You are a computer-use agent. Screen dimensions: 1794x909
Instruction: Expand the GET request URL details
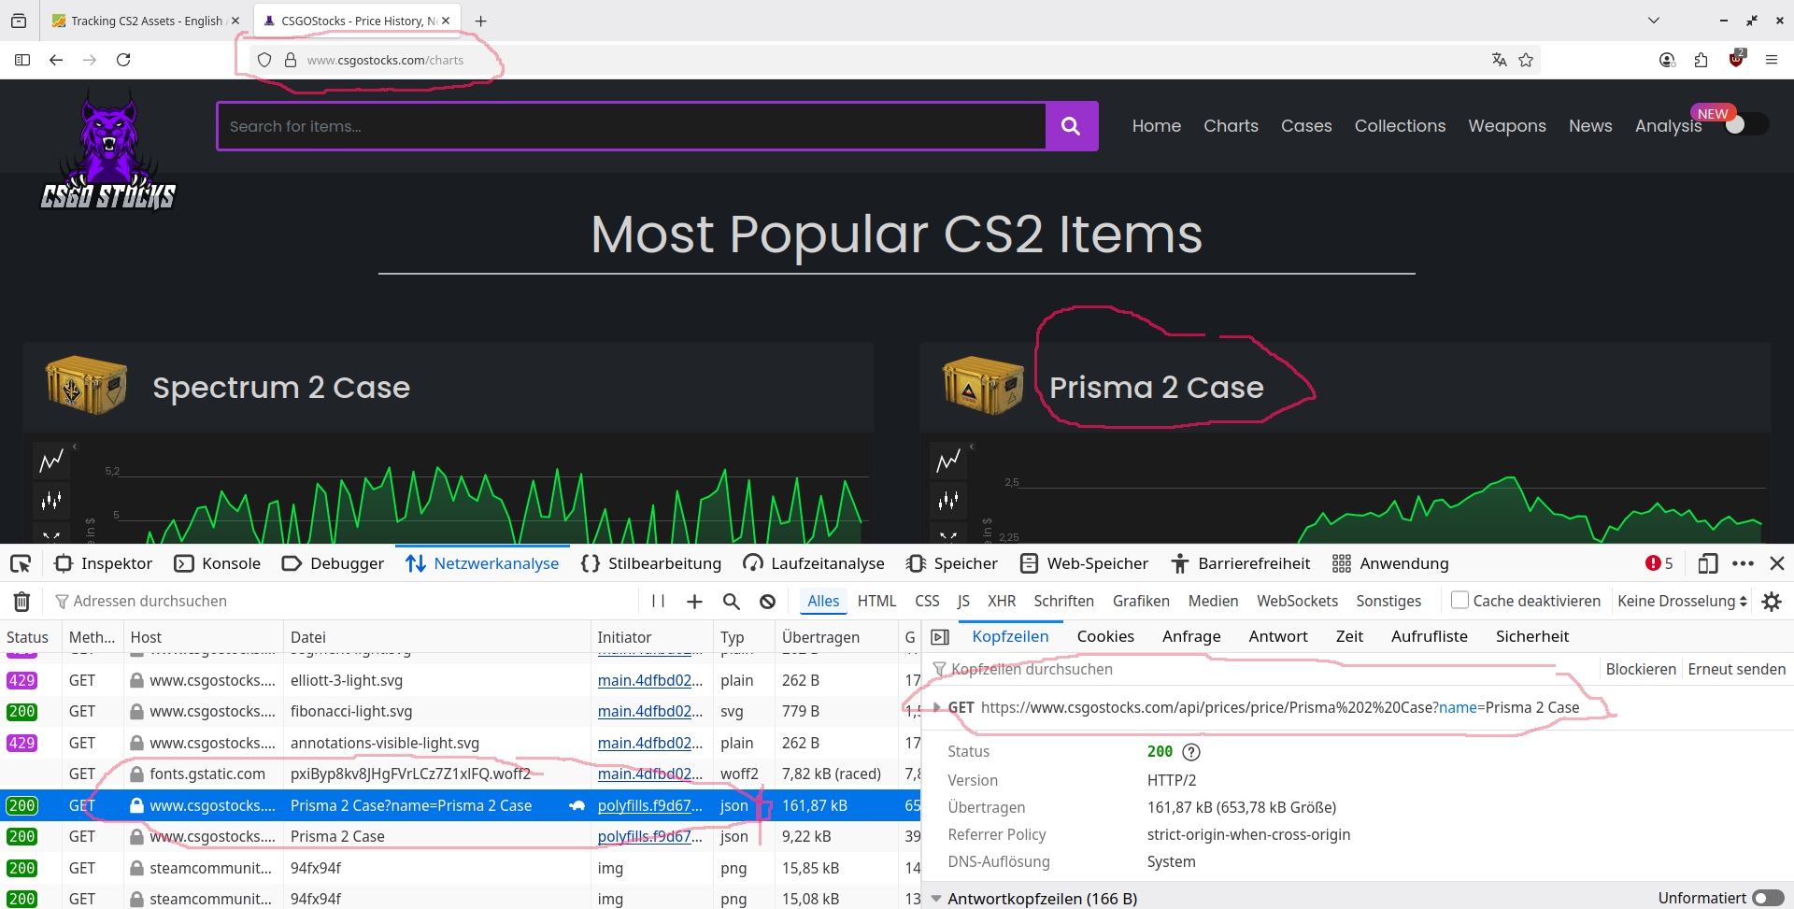(936, 707)
